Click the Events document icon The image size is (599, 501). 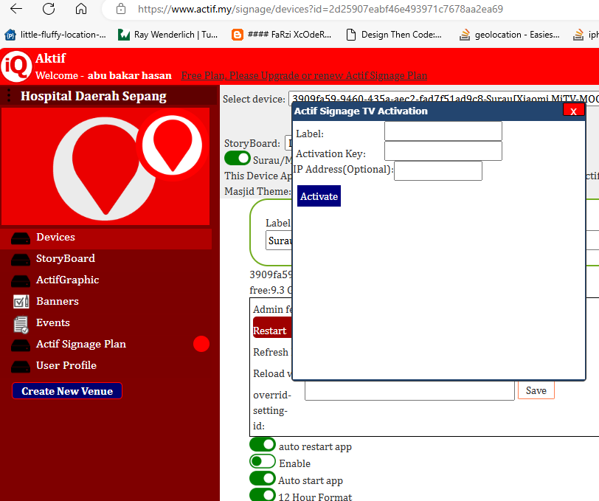click(x=21, y=325)
